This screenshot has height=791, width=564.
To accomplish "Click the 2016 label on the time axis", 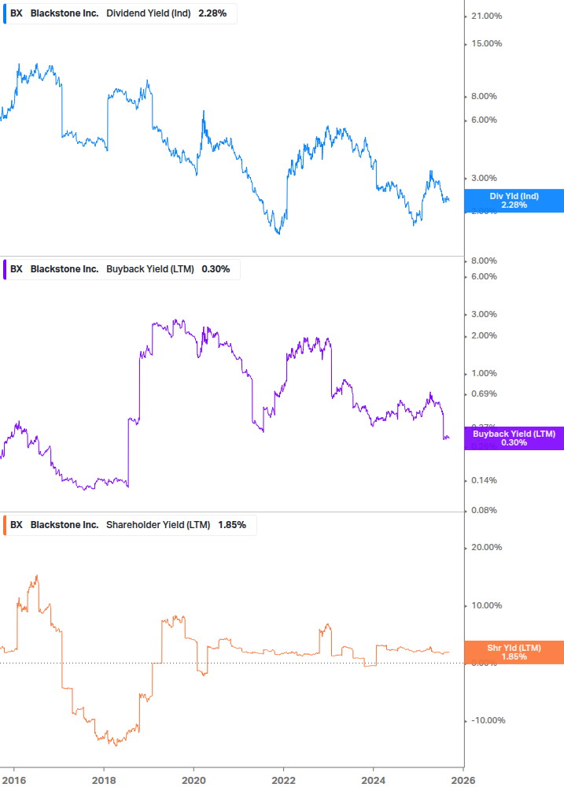I will pyautogui.click(x=13, y=781).
